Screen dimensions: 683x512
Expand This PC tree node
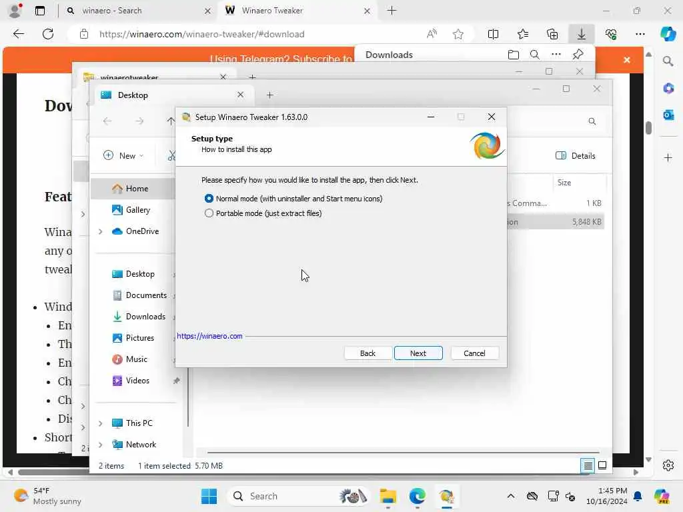100,423
